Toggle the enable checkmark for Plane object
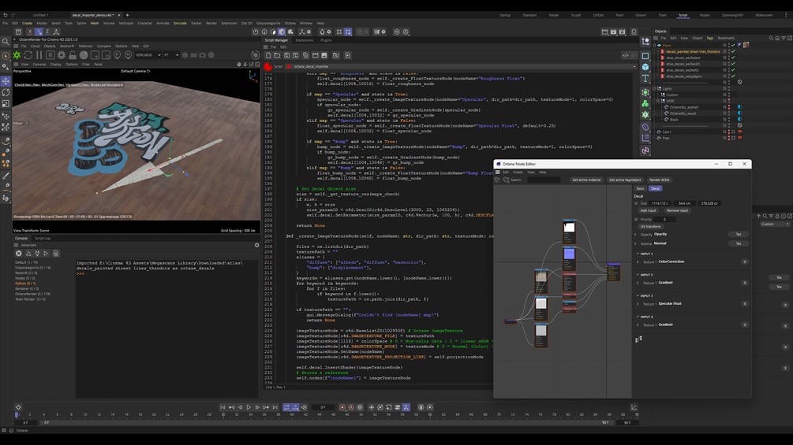This screenshot has height=445, width=793. tap(733, 46)
